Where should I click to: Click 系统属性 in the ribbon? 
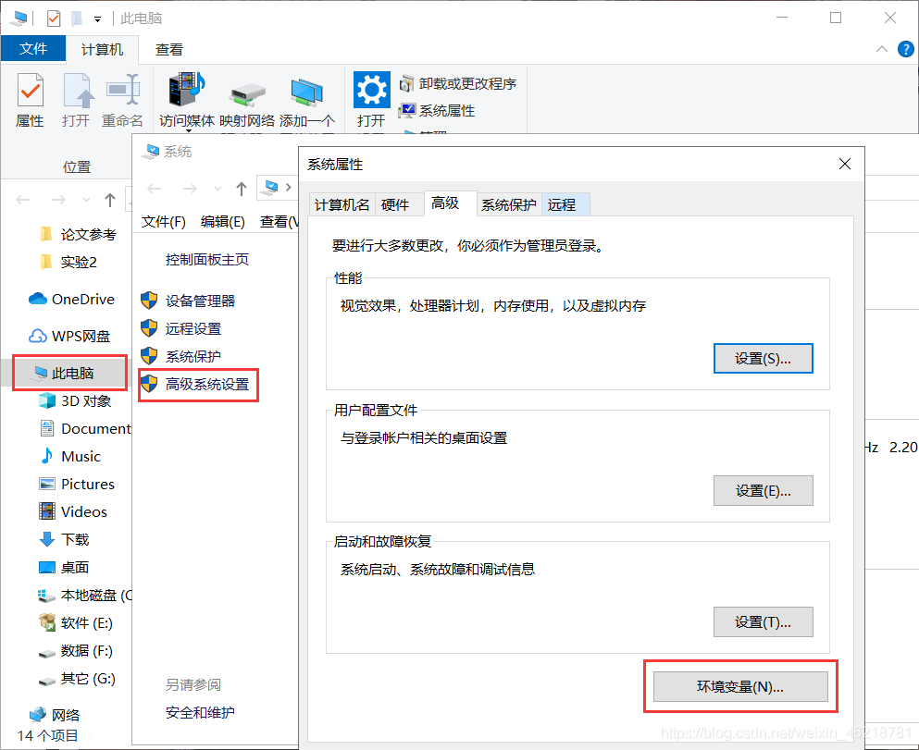click(x=437, y=110)
